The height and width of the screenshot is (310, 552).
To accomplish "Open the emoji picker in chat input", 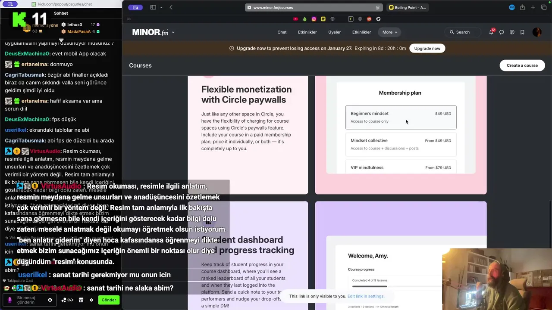I will pyautogui.click(x=50, y=300).
